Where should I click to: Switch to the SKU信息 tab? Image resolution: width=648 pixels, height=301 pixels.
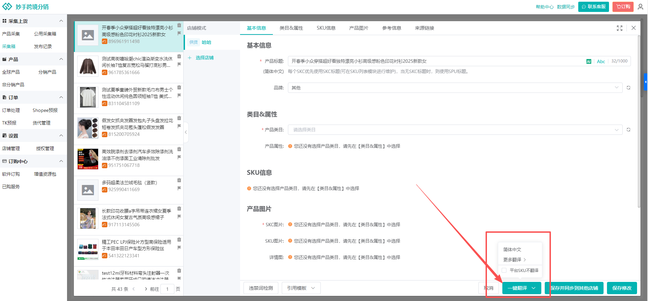pos(326,28)
